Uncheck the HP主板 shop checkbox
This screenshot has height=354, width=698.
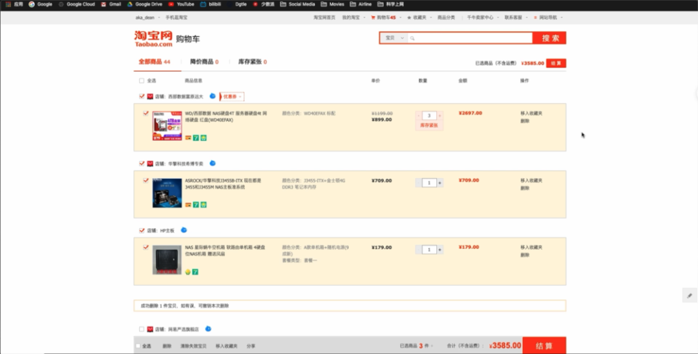click(x=142, y=231)
